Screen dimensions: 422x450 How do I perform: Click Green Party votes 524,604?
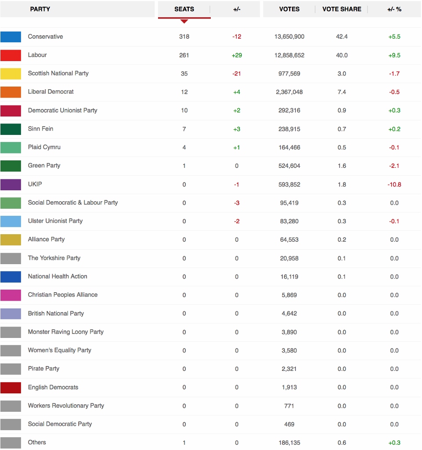click(289, 166)
